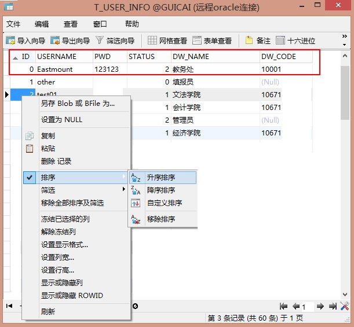Toggle ID column sort arrow
The width and height of the screenshot is (354, 327).
[x=15, y=58]
